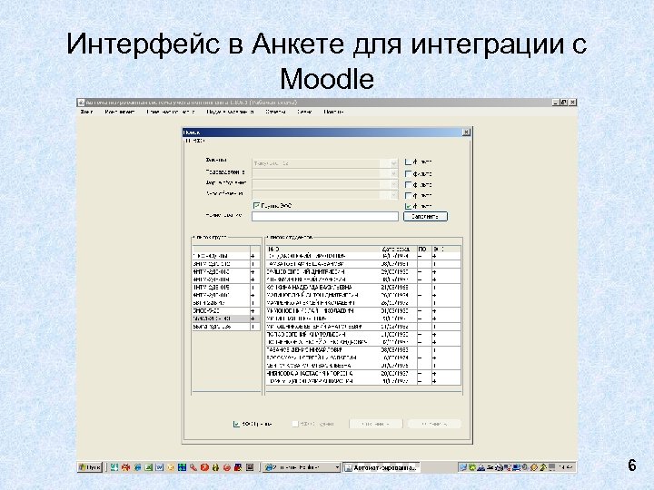The height and width of the screenshot is (490, 654).
Task: Click the Заполнить button
Action: point(425,217)
